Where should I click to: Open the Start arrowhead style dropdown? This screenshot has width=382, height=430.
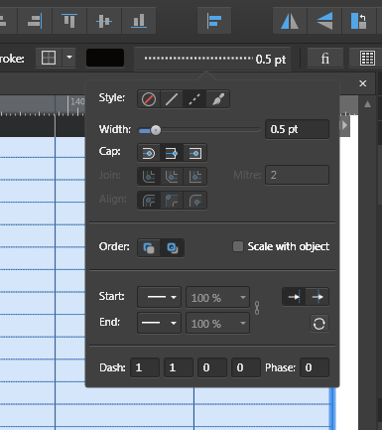(159, 297)
